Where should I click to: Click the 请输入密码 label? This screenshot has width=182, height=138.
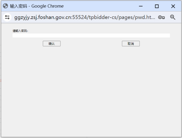point(20,31)
